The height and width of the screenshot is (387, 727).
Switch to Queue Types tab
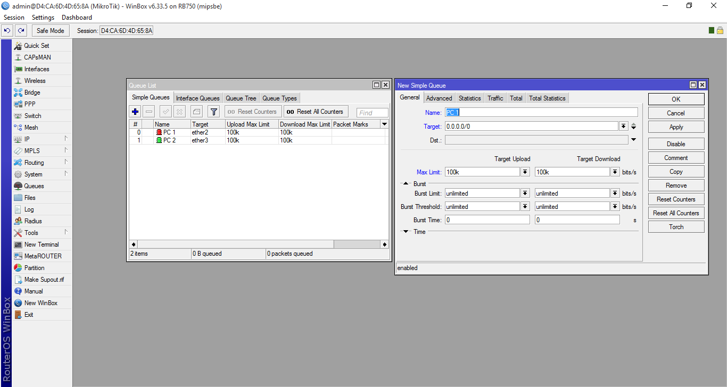[x=279, y=98]
